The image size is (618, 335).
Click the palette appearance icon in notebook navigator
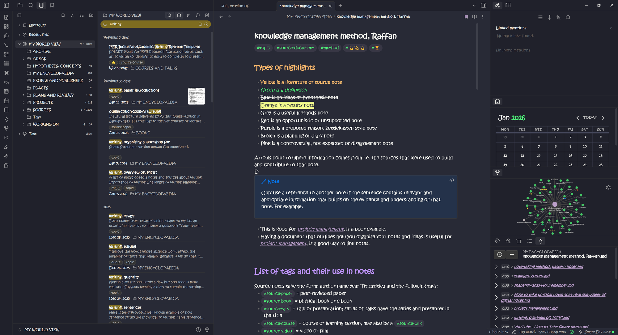pos(198,15)
